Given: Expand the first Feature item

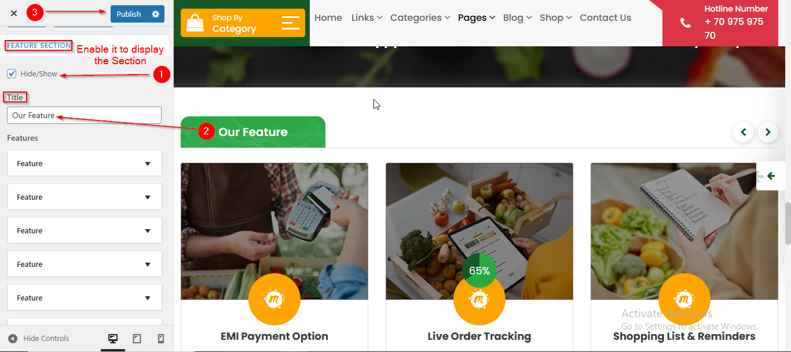Looking at the screenshot, I should [85, 164].
